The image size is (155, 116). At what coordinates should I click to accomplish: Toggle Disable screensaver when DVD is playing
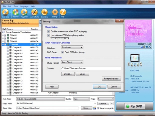tap(48, 31)
